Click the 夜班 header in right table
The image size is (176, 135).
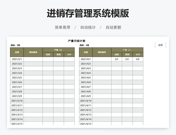click(127, 55)
